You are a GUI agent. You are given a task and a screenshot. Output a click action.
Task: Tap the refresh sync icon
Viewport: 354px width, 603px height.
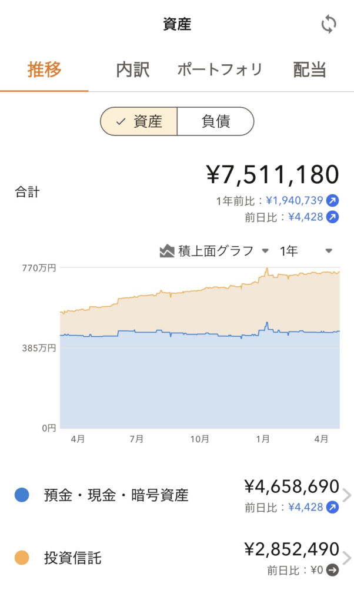pos(329,25)
